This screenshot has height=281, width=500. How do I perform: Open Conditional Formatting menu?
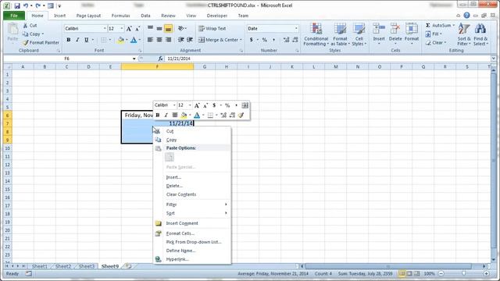(316, 34)
